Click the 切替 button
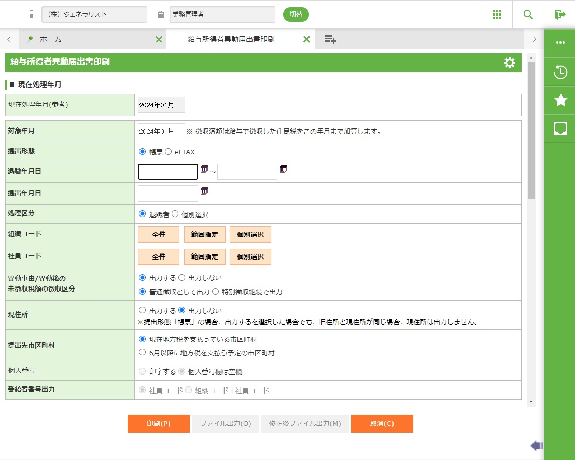 point(296,15)
